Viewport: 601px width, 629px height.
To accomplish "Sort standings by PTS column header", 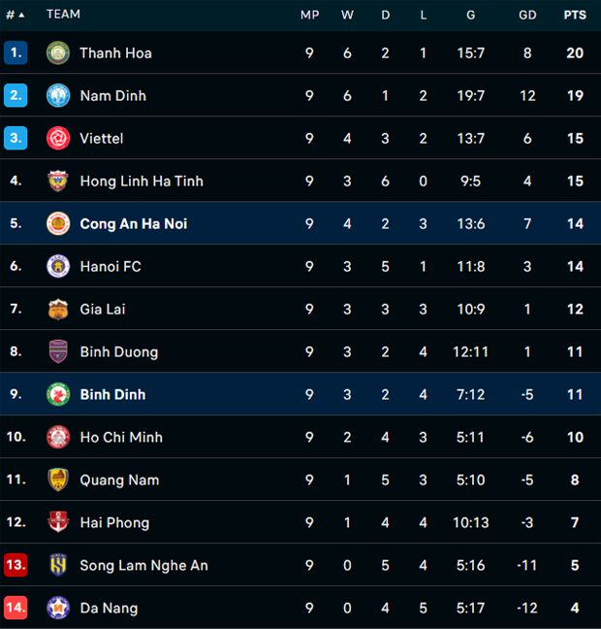I will pyautogui.click(x=575, y=16).
